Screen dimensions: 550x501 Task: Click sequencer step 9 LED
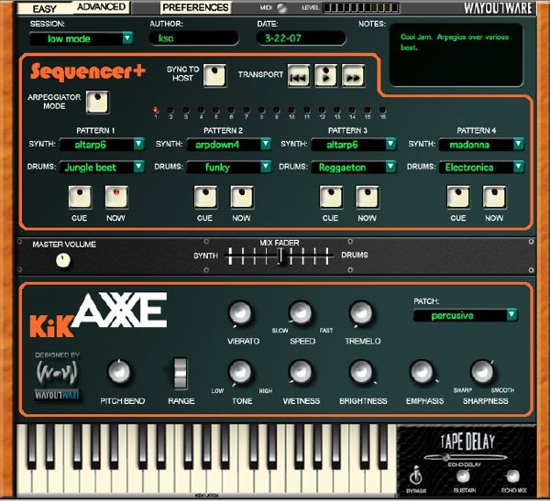pos(277,110)
